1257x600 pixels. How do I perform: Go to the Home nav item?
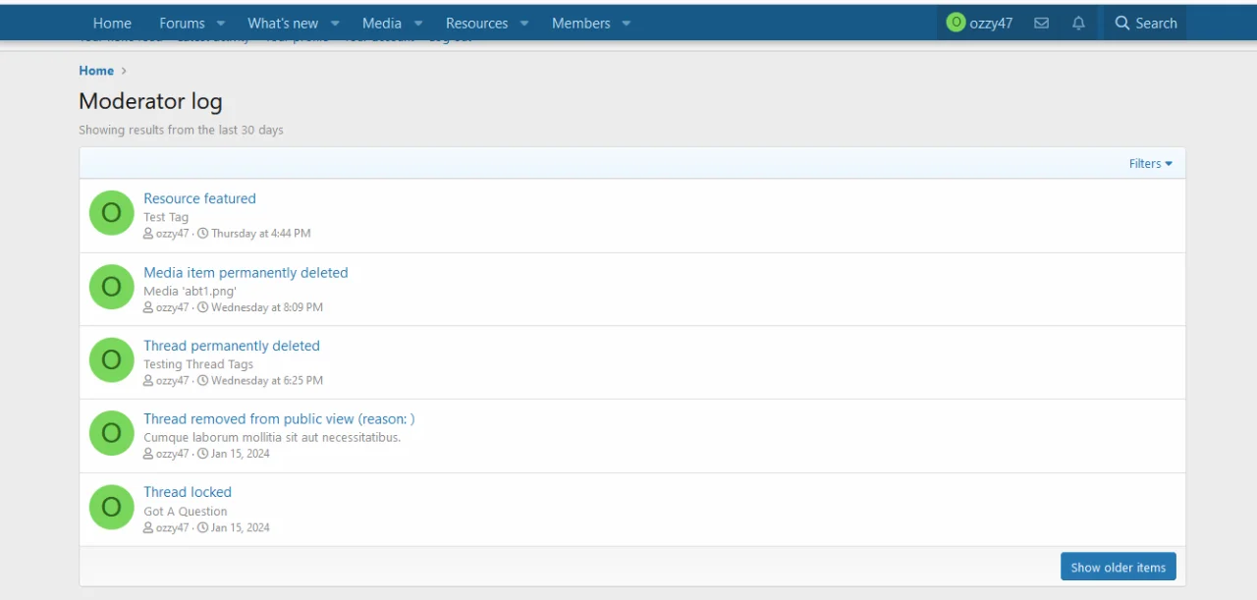[112, 24]
